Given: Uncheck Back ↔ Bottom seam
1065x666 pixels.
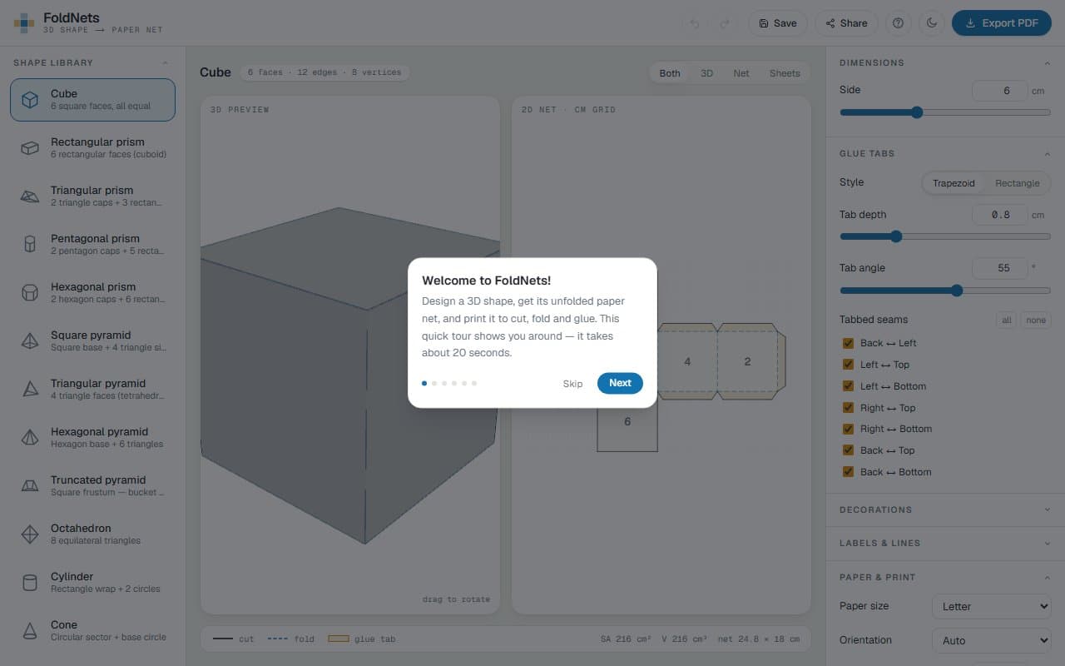Looking at the screenshot, I should [x=848, y=472].
